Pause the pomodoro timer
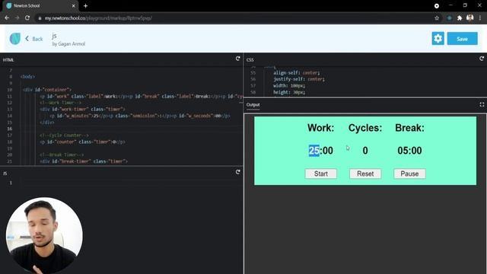Screen dimensions: 487x274 409,174
